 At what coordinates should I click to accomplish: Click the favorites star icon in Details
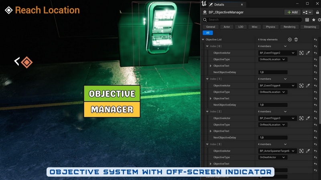point(313,20)
